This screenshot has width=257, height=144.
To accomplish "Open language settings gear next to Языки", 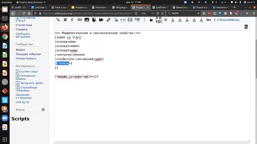I will point(43,110).
